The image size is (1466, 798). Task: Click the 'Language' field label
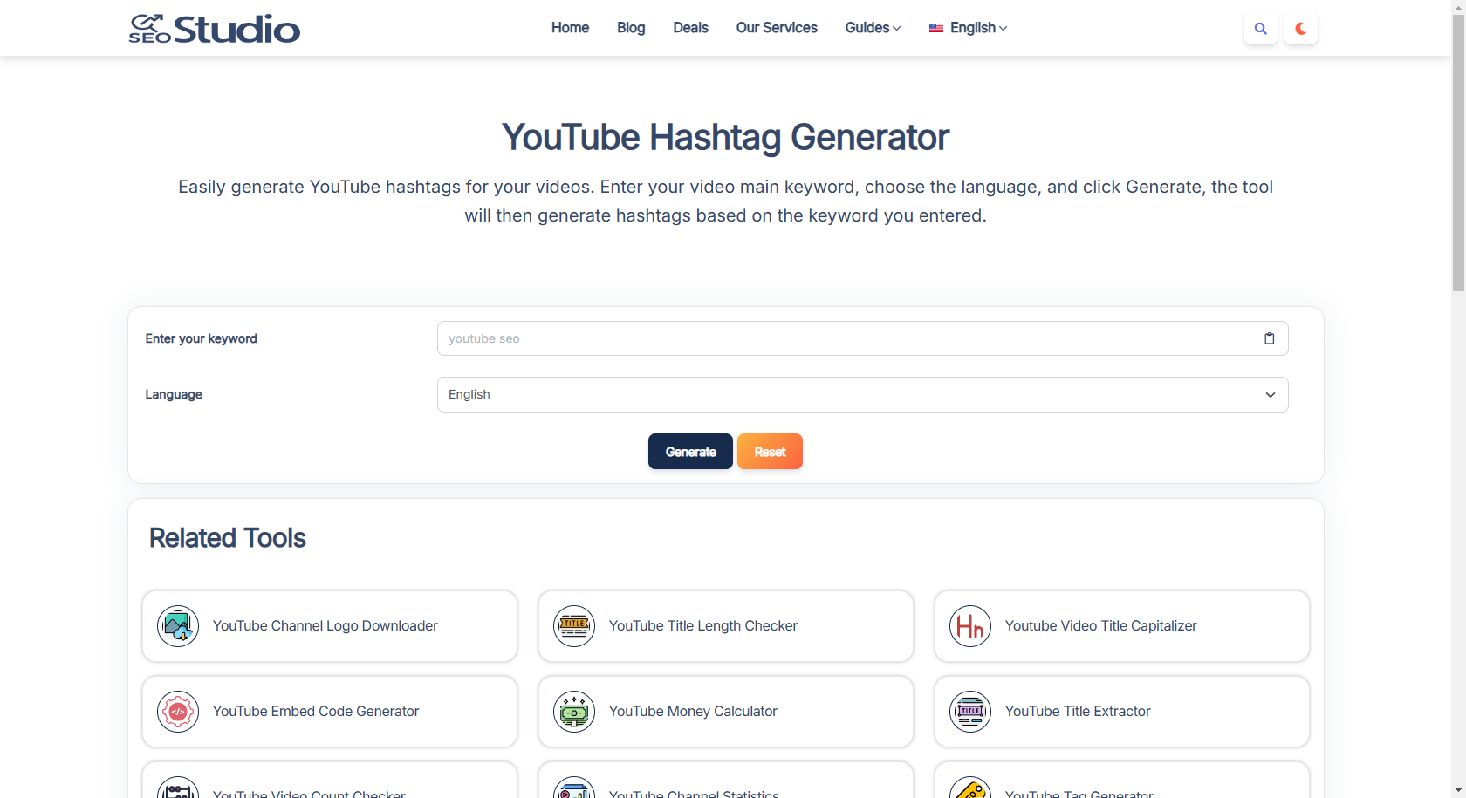[174, 394]
